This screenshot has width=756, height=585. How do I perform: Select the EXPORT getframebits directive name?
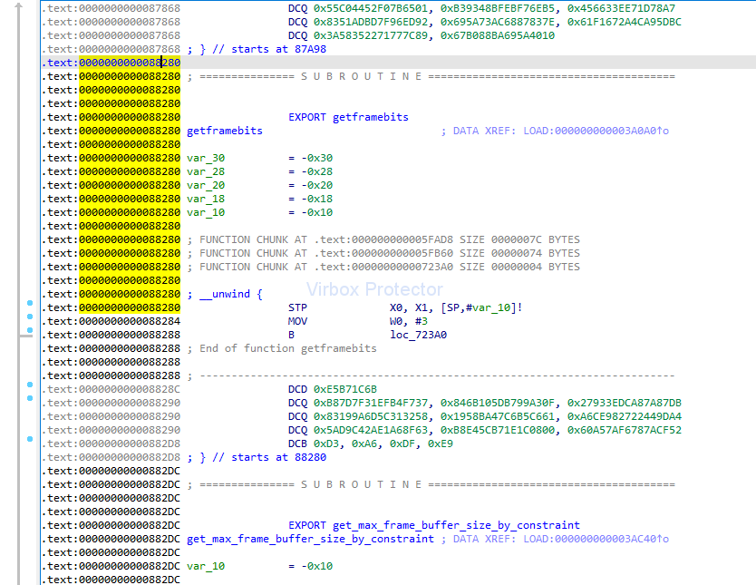point(370,117)
